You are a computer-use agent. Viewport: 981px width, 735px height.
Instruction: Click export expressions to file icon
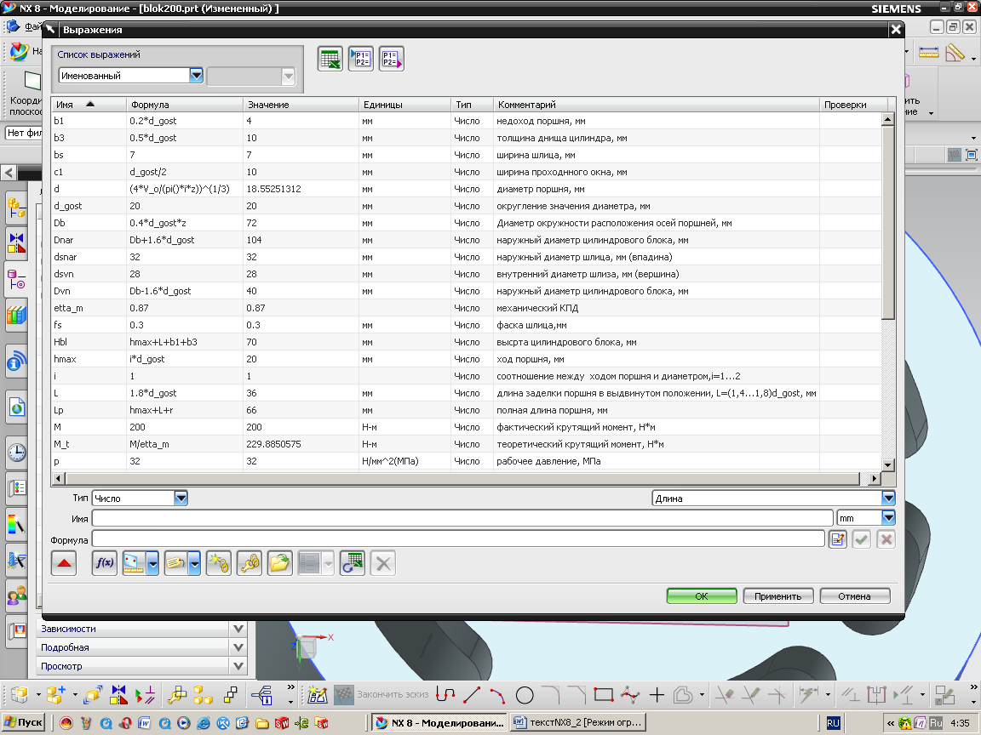pyautogui.click(x=392, y=59)
